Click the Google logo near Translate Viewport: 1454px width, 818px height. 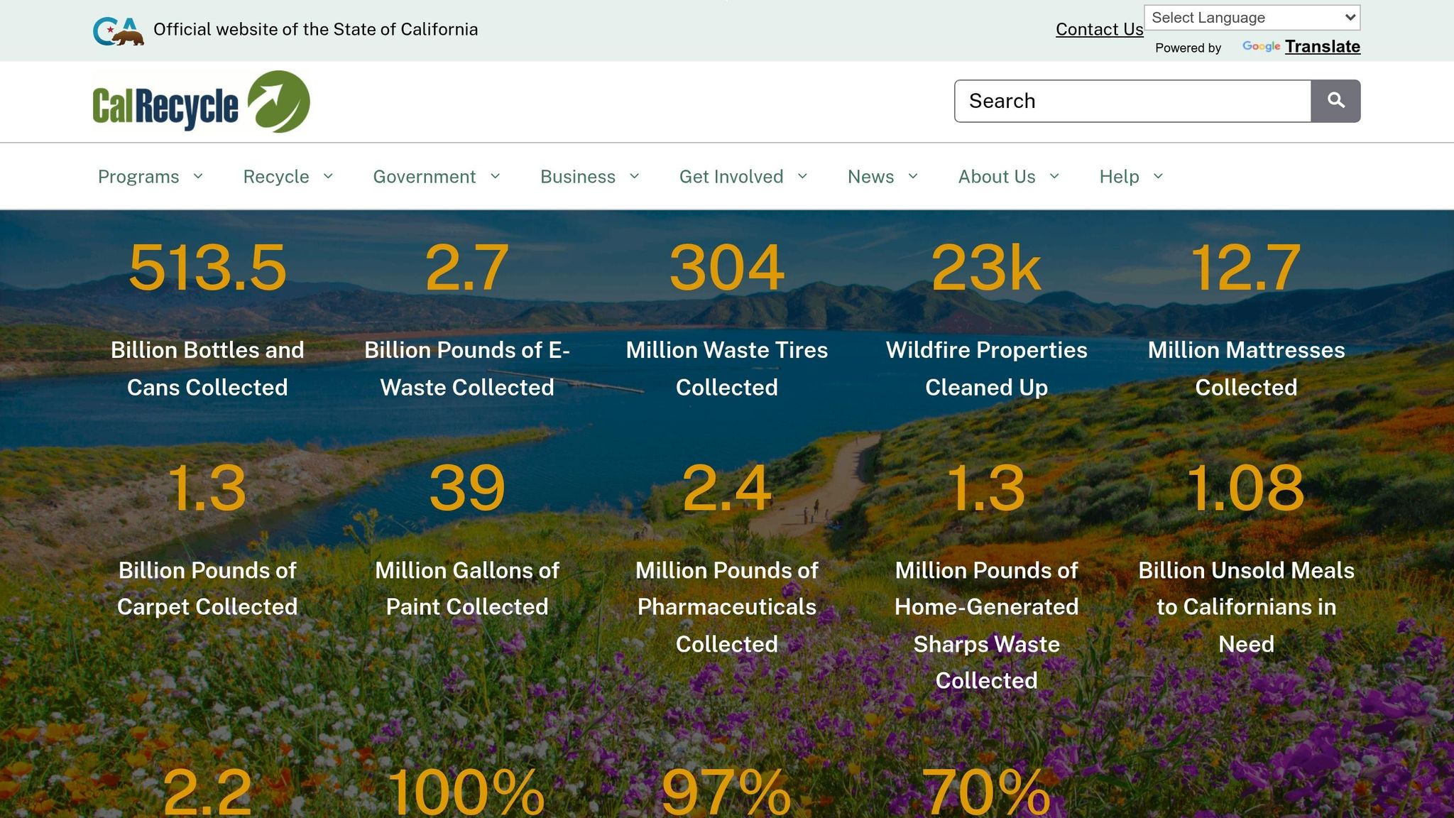[1261, 47]
